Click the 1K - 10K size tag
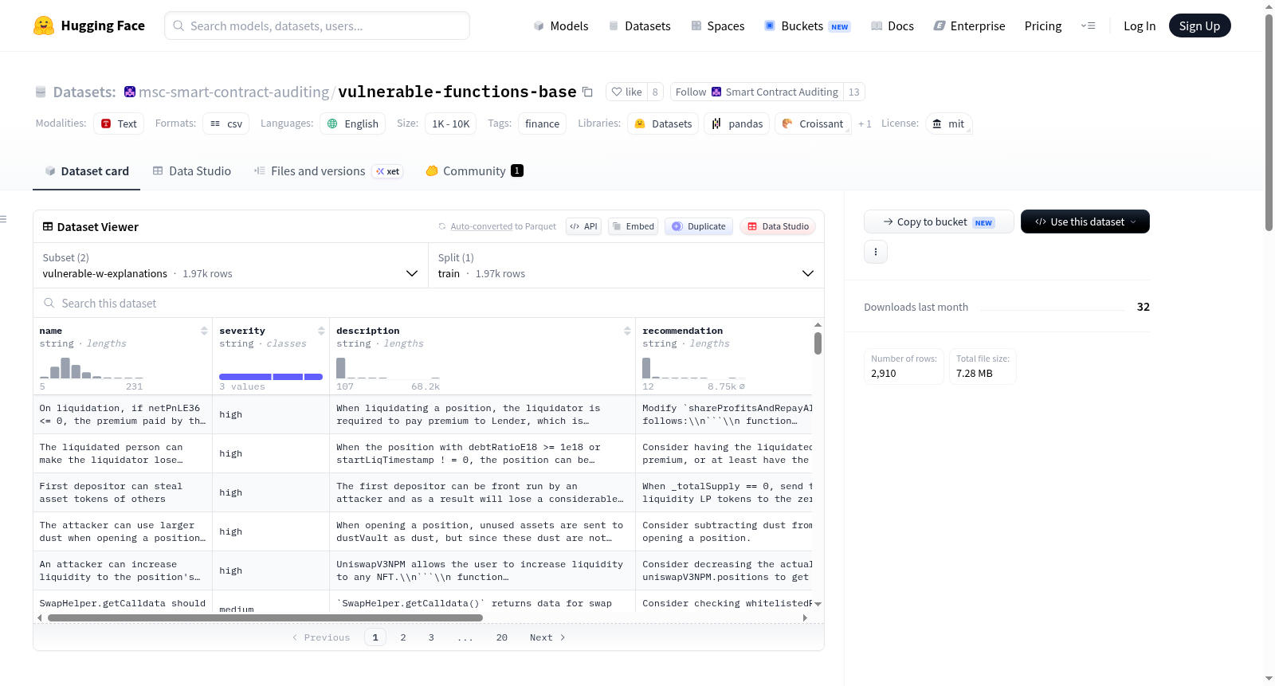 click(450, 123)
